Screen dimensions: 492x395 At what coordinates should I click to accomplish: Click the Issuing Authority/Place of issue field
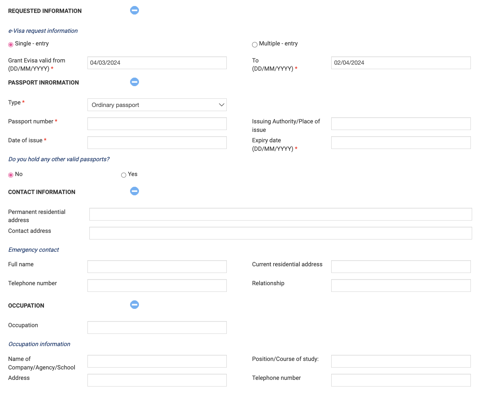pos(401,124)
